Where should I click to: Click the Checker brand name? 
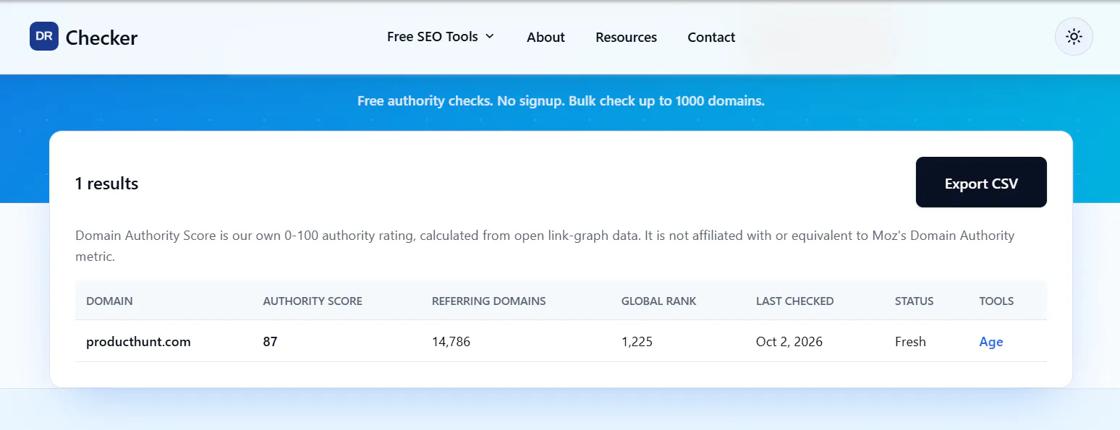(x=101, y=38)
